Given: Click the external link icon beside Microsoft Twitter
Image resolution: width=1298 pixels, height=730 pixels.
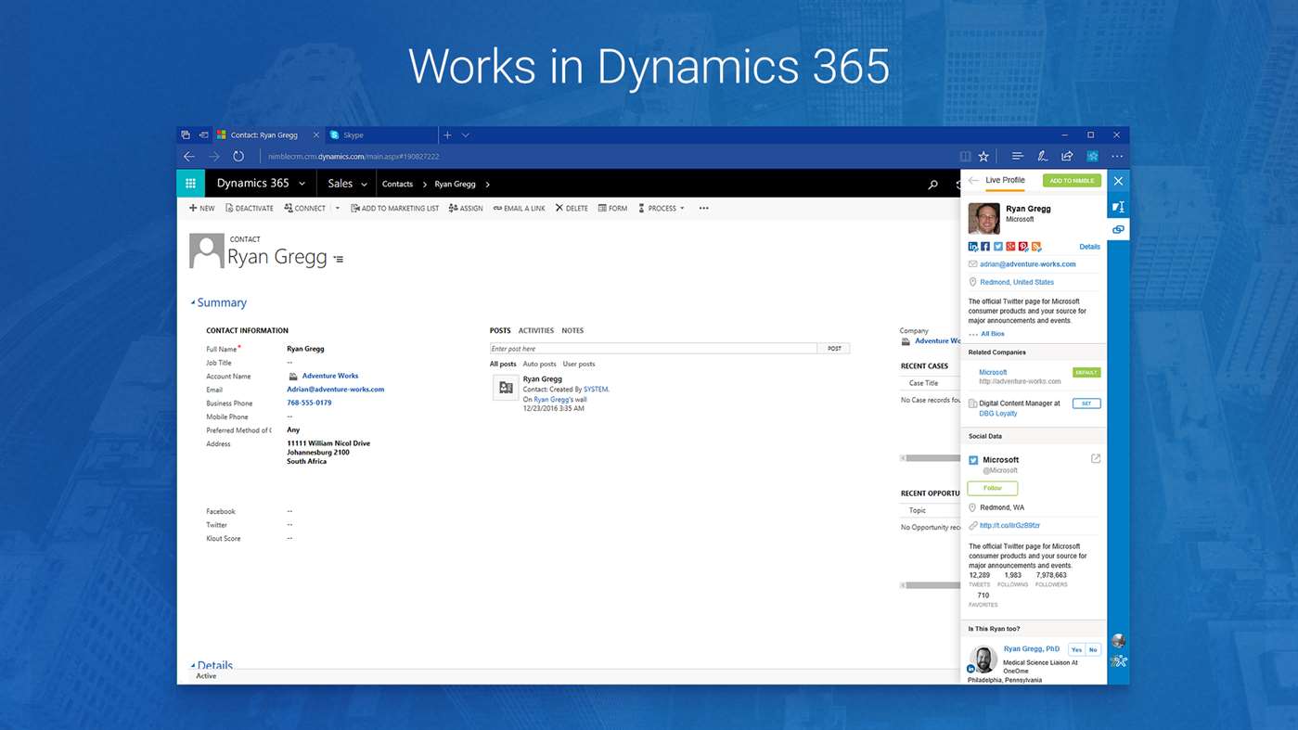Looking at the screenshot, I should pos(1096,458).
